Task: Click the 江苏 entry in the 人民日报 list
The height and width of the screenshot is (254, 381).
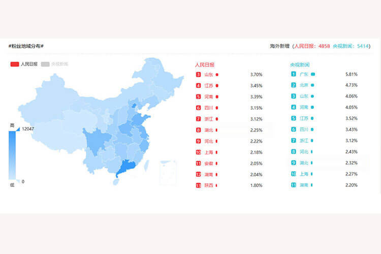Action: 209,86
